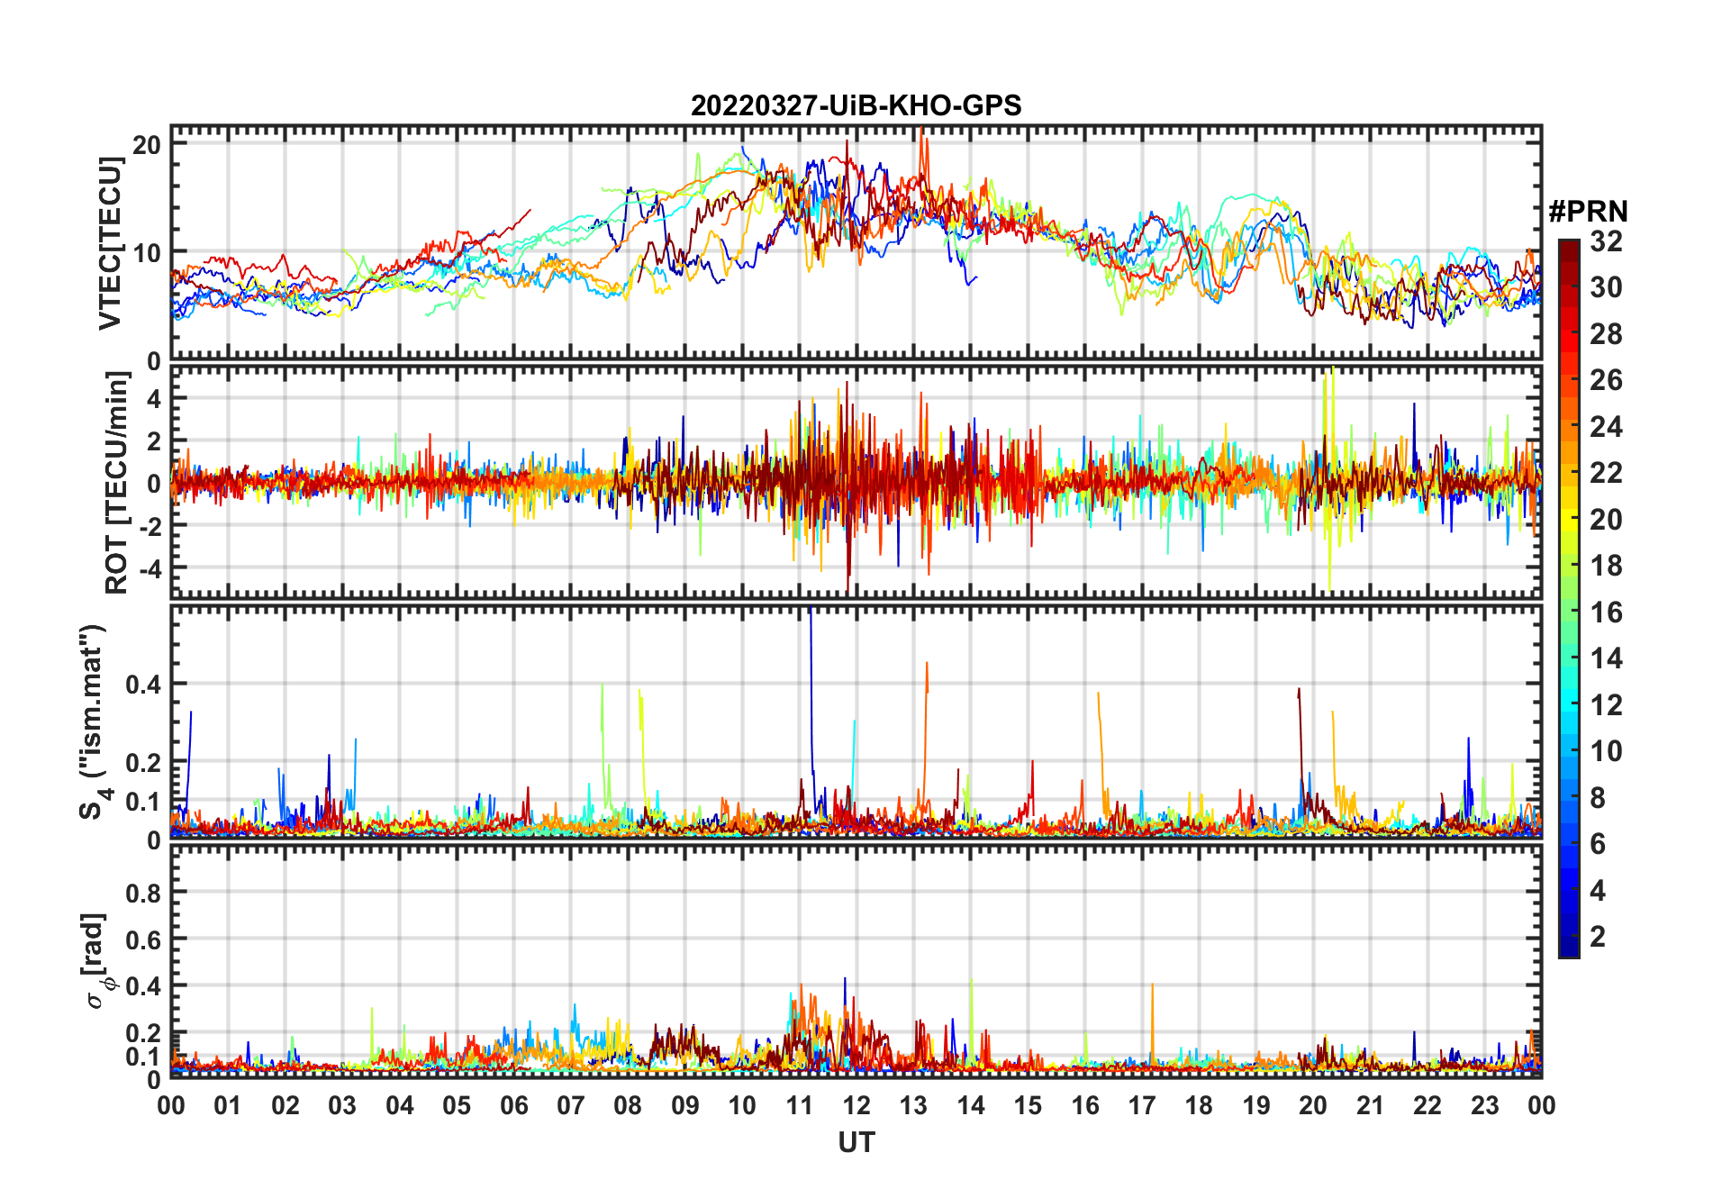Click the 13 hour tick on UT axis
The image size is (1713, 1198).
(913, 1105)
